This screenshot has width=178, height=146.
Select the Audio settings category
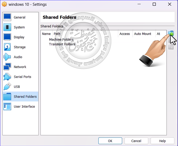pos(18,57)
